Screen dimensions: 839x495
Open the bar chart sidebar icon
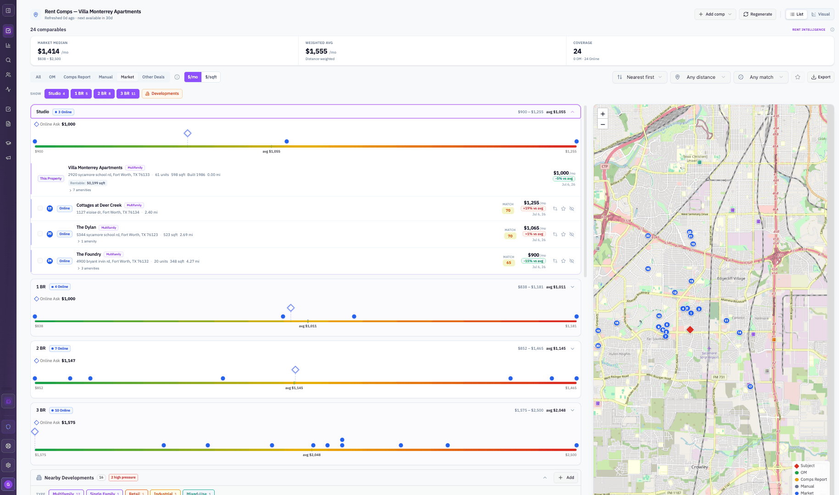click(8, 45)
